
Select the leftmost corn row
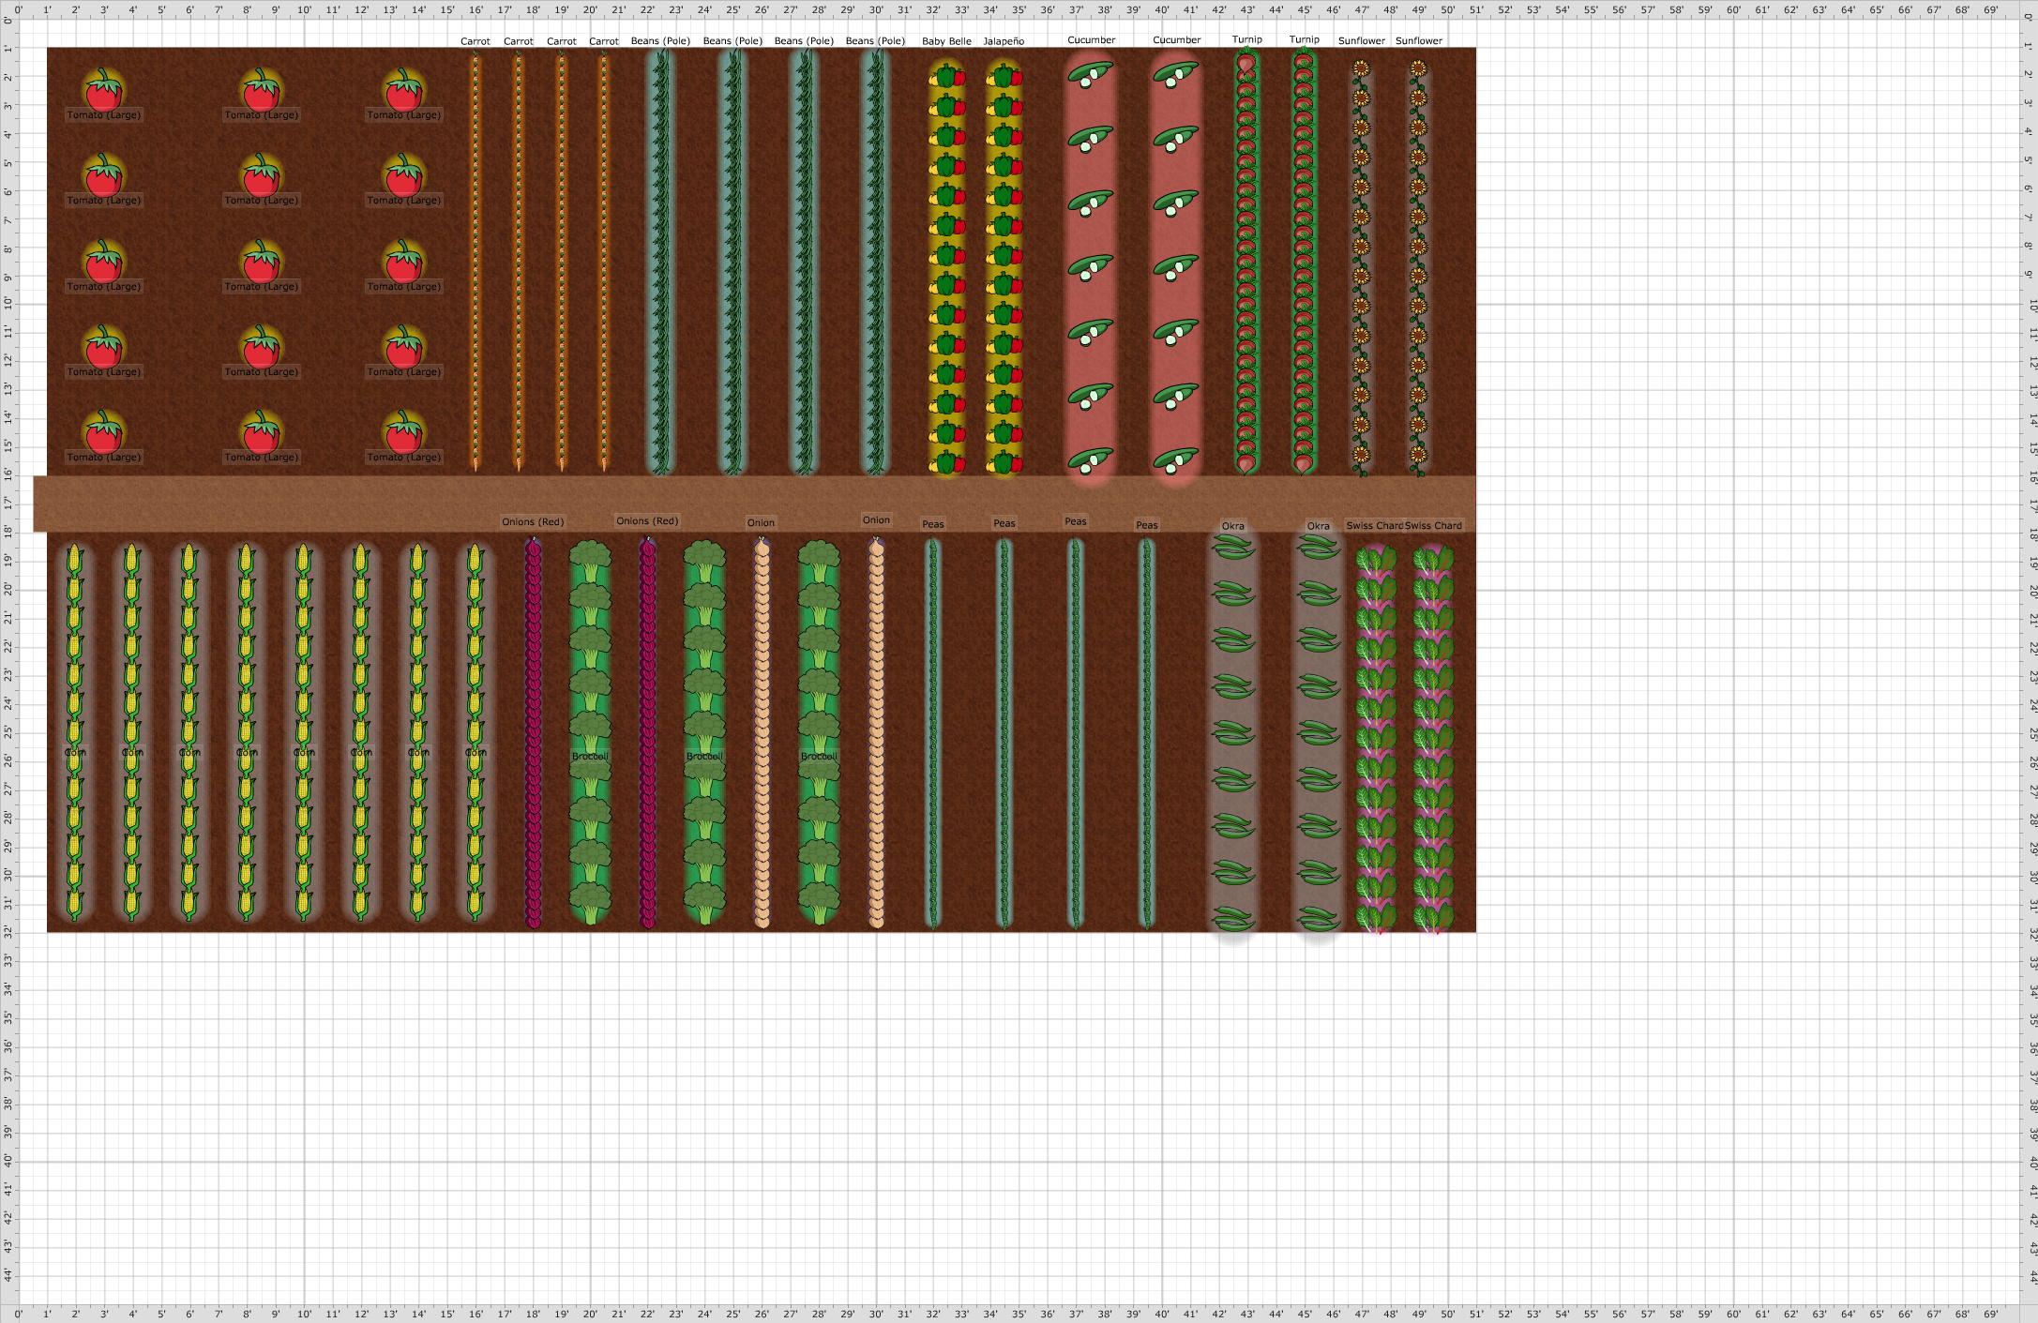coord(75,656)
